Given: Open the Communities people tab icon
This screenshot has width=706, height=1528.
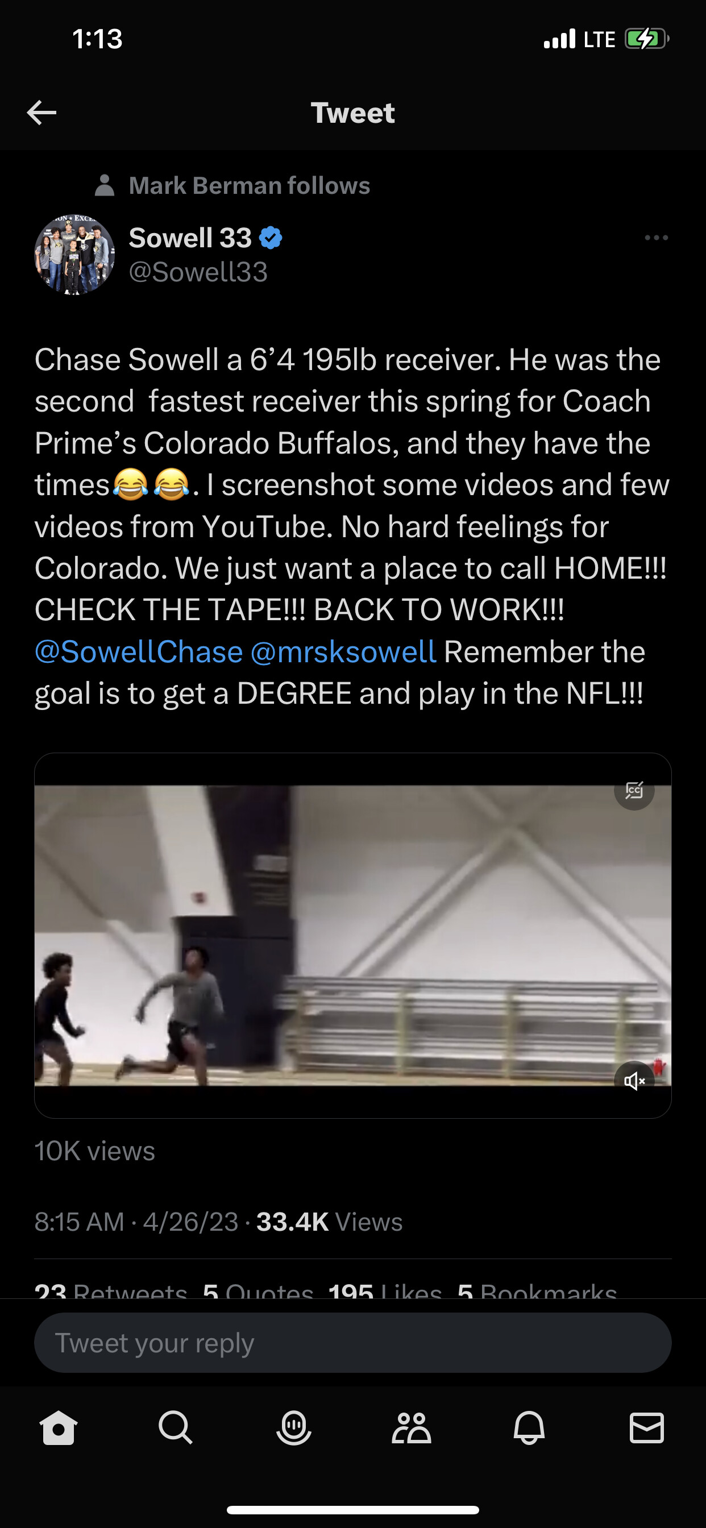Looking at the screenshot, I should pos(411,1427).
